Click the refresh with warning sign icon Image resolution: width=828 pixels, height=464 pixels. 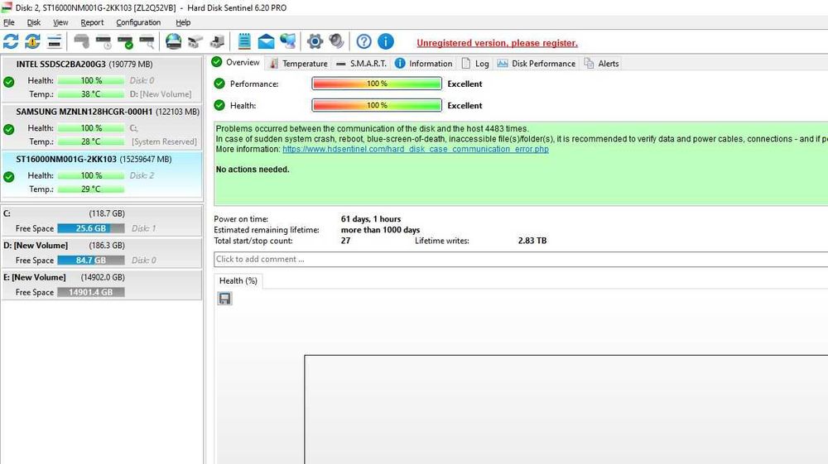click(33, 41)
